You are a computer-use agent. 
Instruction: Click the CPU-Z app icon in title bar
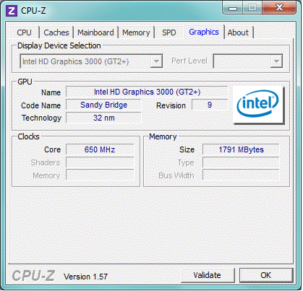coord(12,11)
